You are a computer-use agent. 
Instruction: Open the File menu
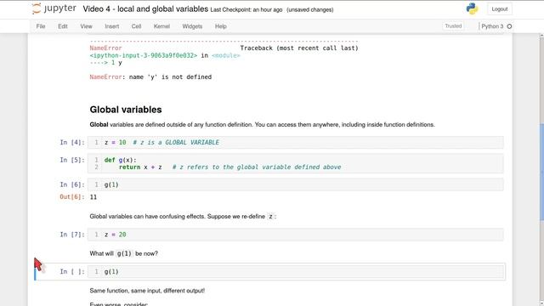point(41,26)
